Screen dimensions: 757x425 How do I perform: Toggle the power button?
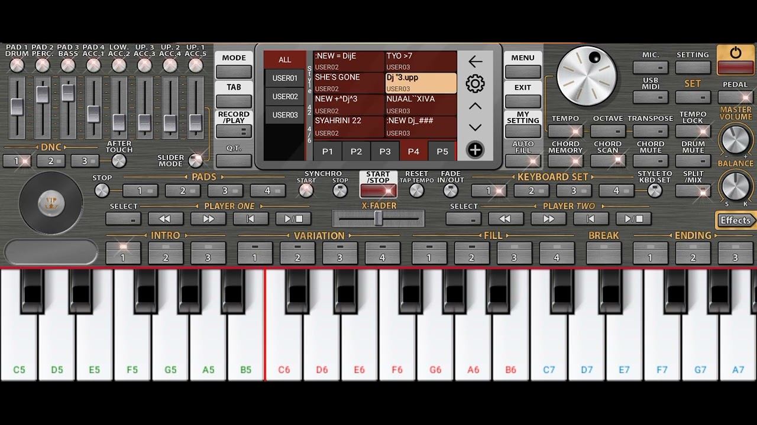735,60
